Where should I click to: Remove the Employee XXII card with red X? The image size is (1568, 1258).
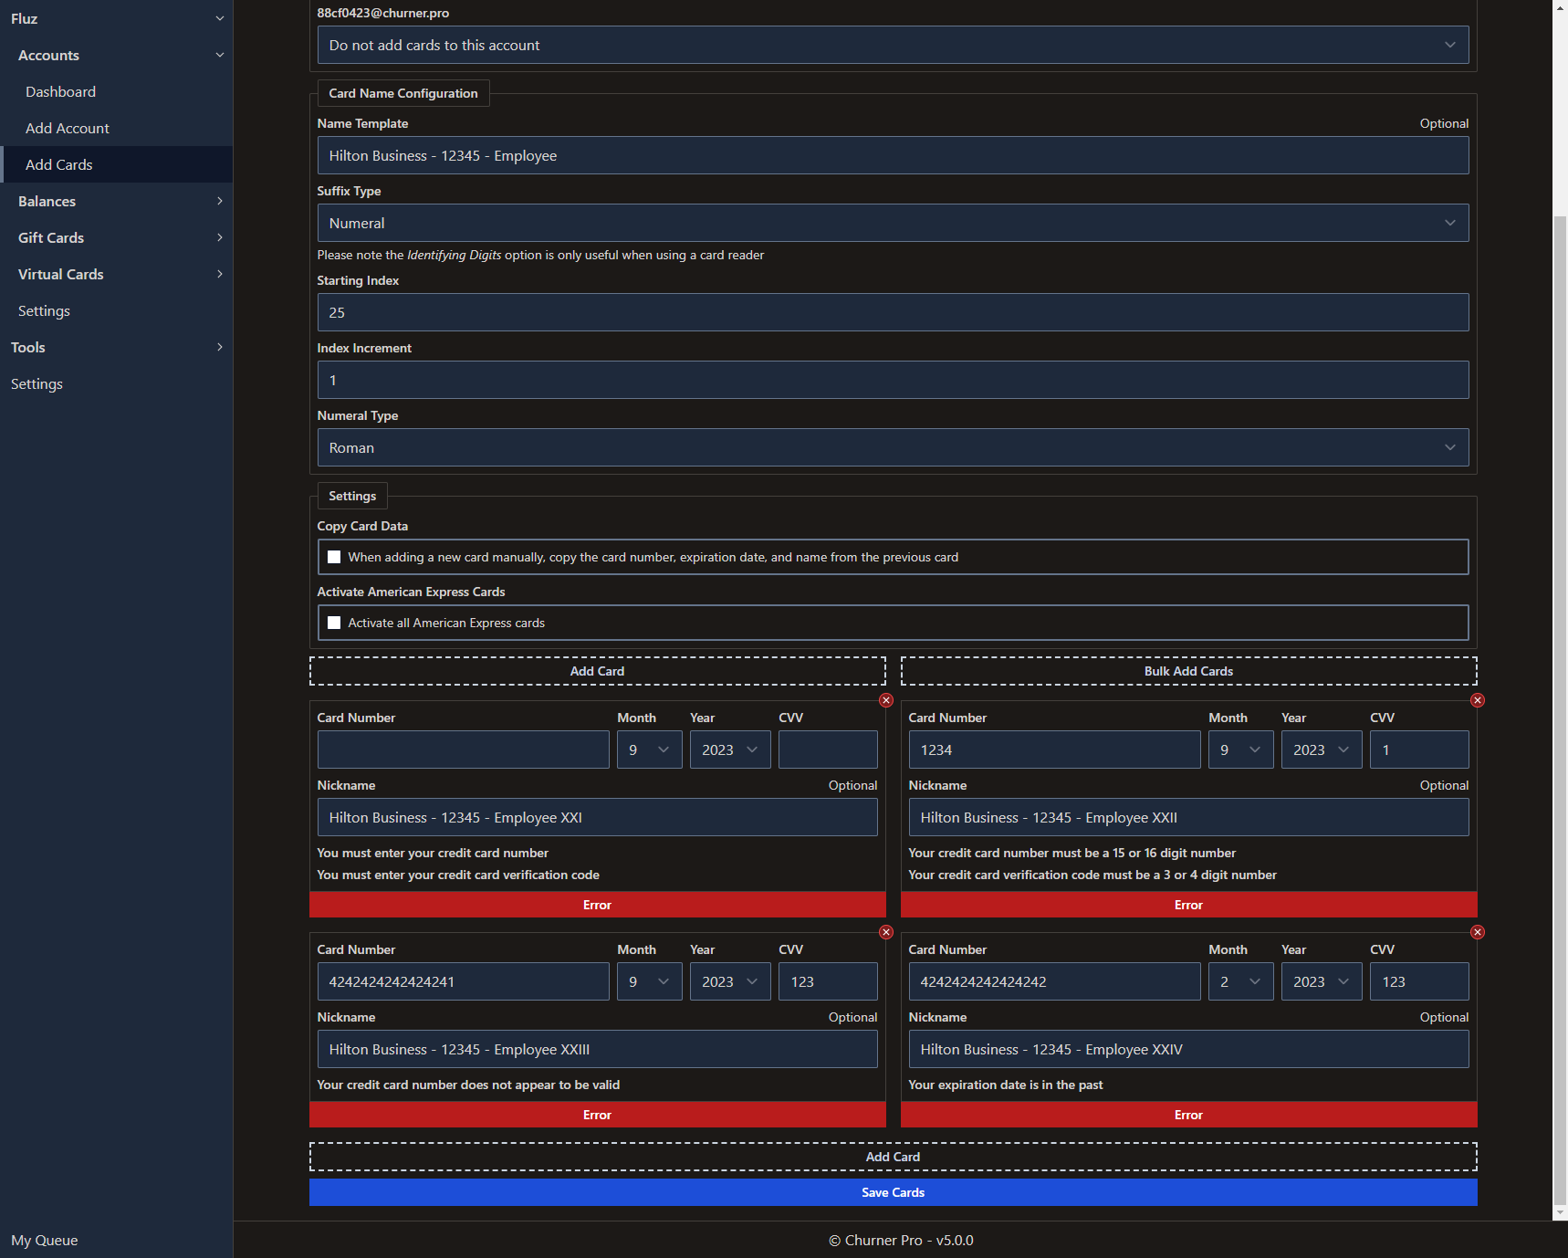pos(1477,700)
